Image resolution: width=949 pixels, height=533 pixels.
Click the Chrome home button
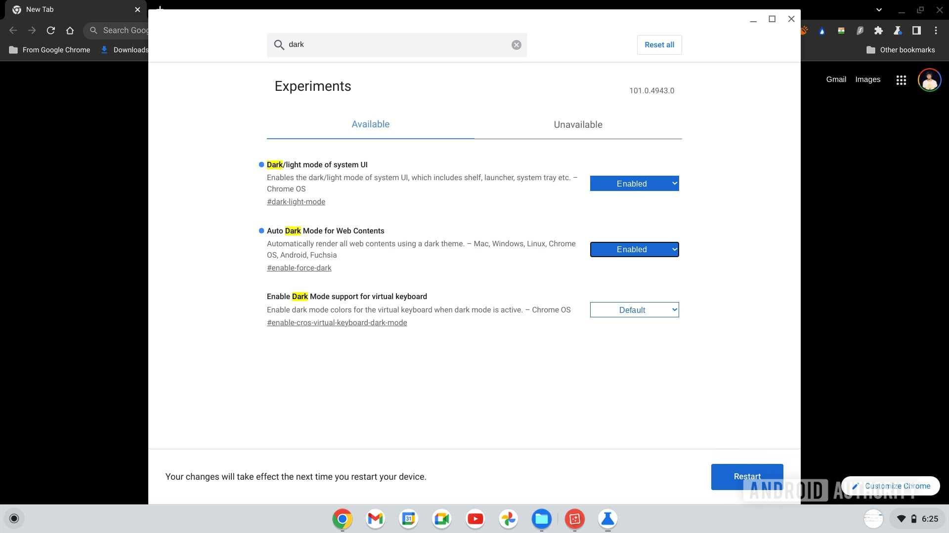[70, 31]
